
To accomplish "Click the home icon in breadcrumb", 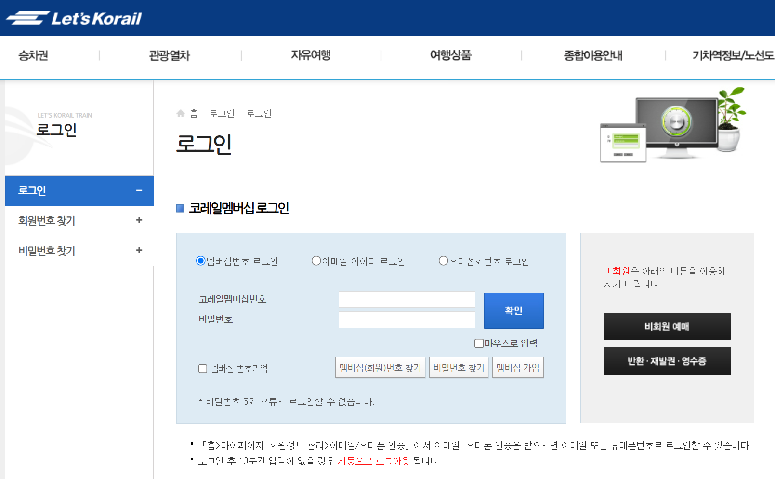I will [181, 113].
